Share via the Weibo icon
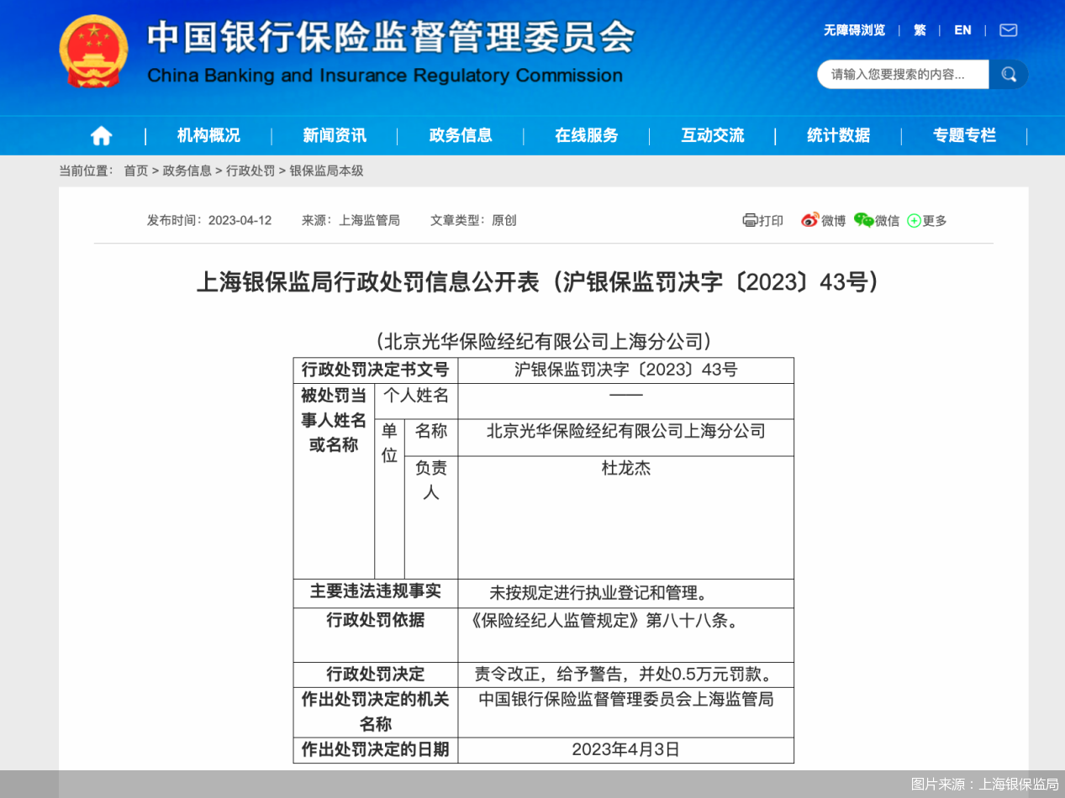Image resolution: width=1065 pixels, height=798 pixels. click(809, 220)
